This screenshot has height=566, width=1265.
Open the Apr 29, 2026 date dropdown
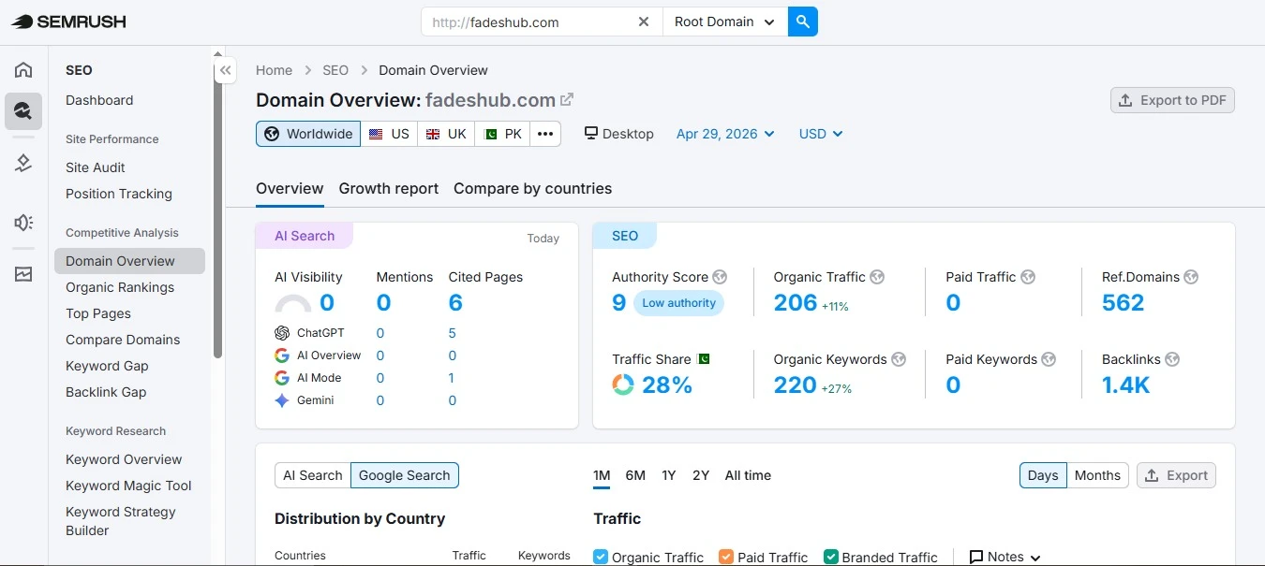tap(725, 134)
